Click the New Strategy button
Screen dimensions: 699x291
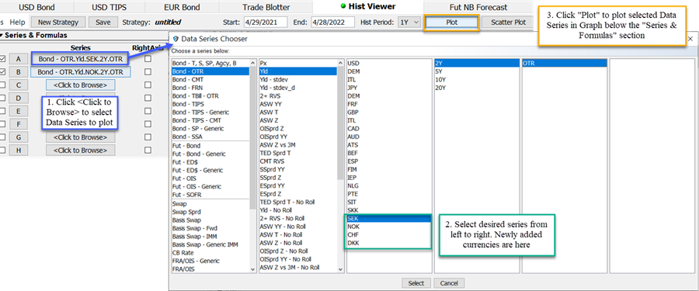[x=58, y=22]
